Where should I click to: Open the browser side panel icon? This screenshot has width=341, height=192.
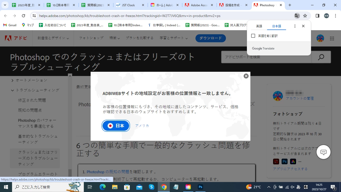click(318, 16)
